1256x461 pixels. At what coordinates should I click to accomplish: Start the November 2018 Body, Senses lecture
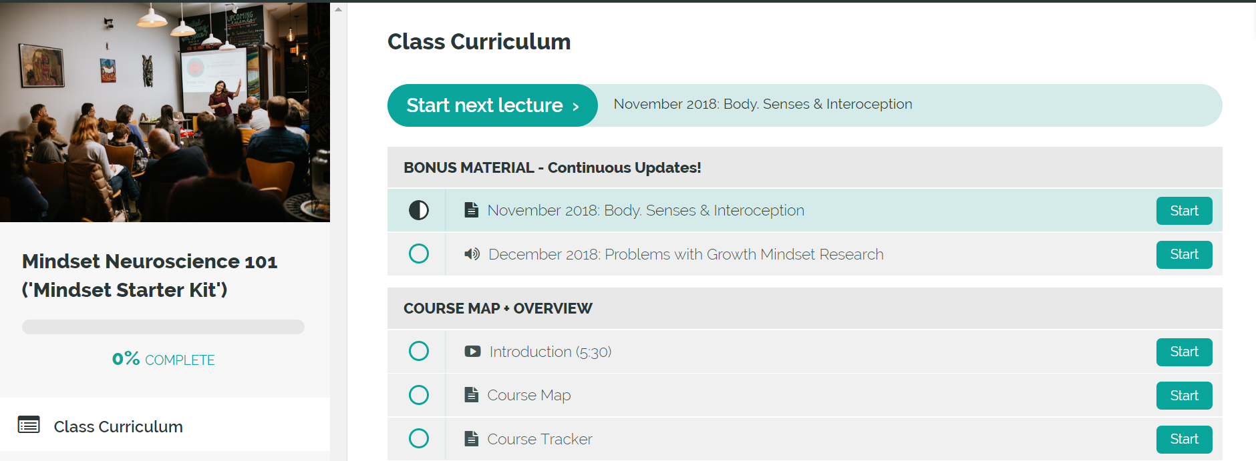point(1184,211)
